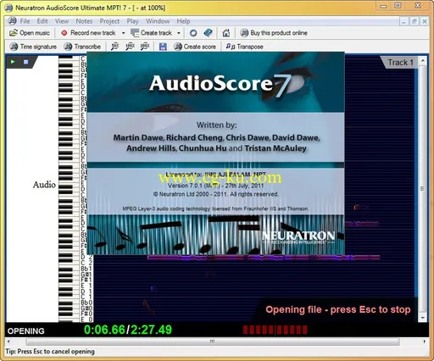Click the Version 7.0.1 text on splash
This screenshot has height=361, width=434.
tap(215, 186)
